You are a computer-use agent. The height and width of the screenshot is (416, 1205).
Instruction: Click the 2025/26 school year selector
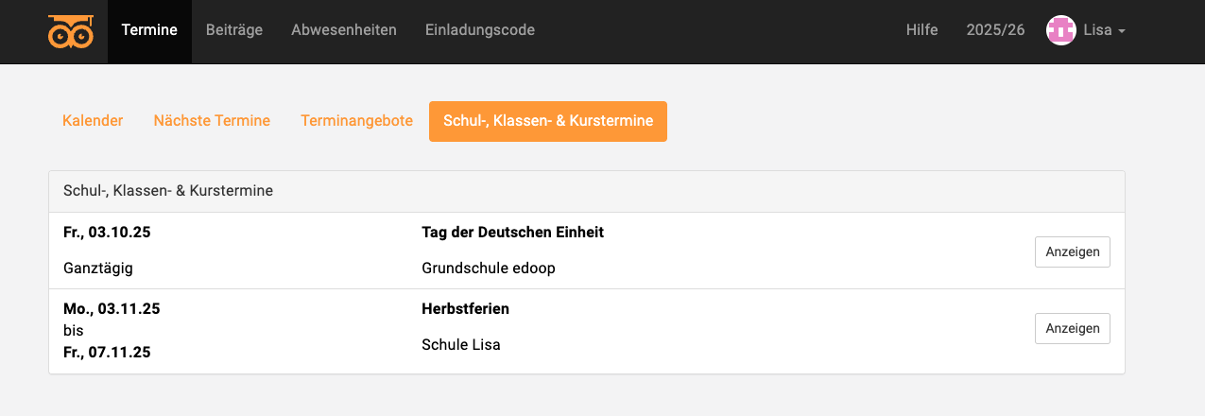995,30
